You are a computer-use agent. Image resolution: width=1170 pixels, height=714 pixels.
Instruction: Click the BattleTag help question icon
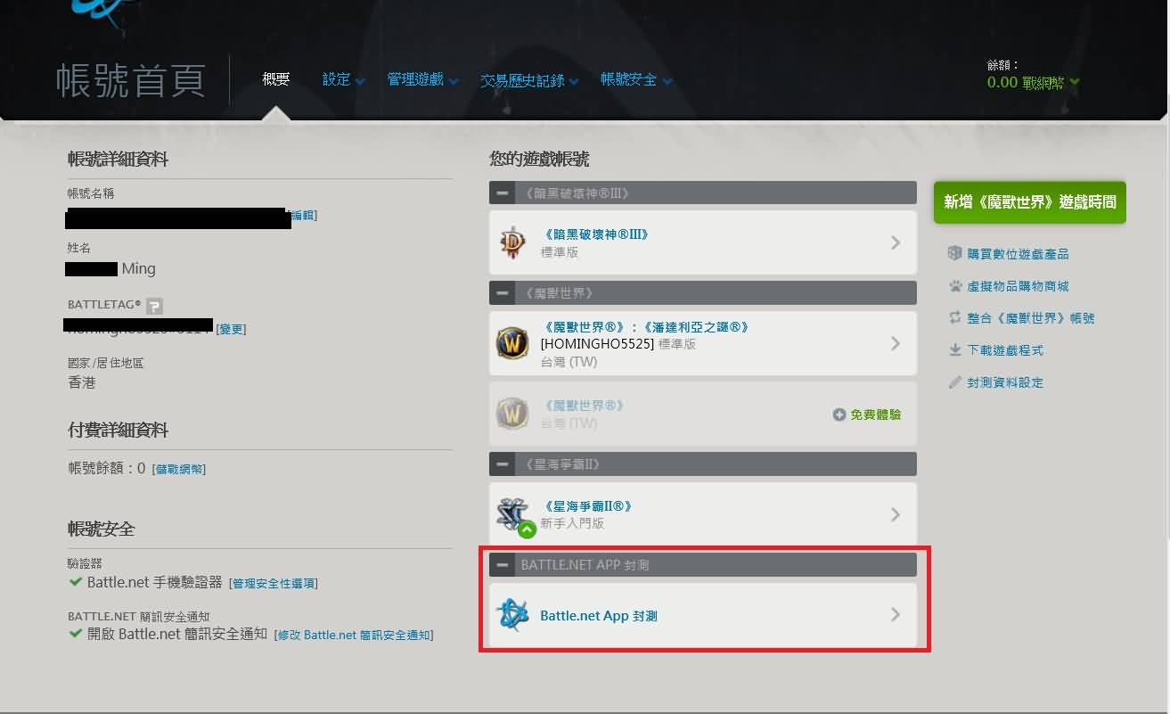tap(154, 305)
